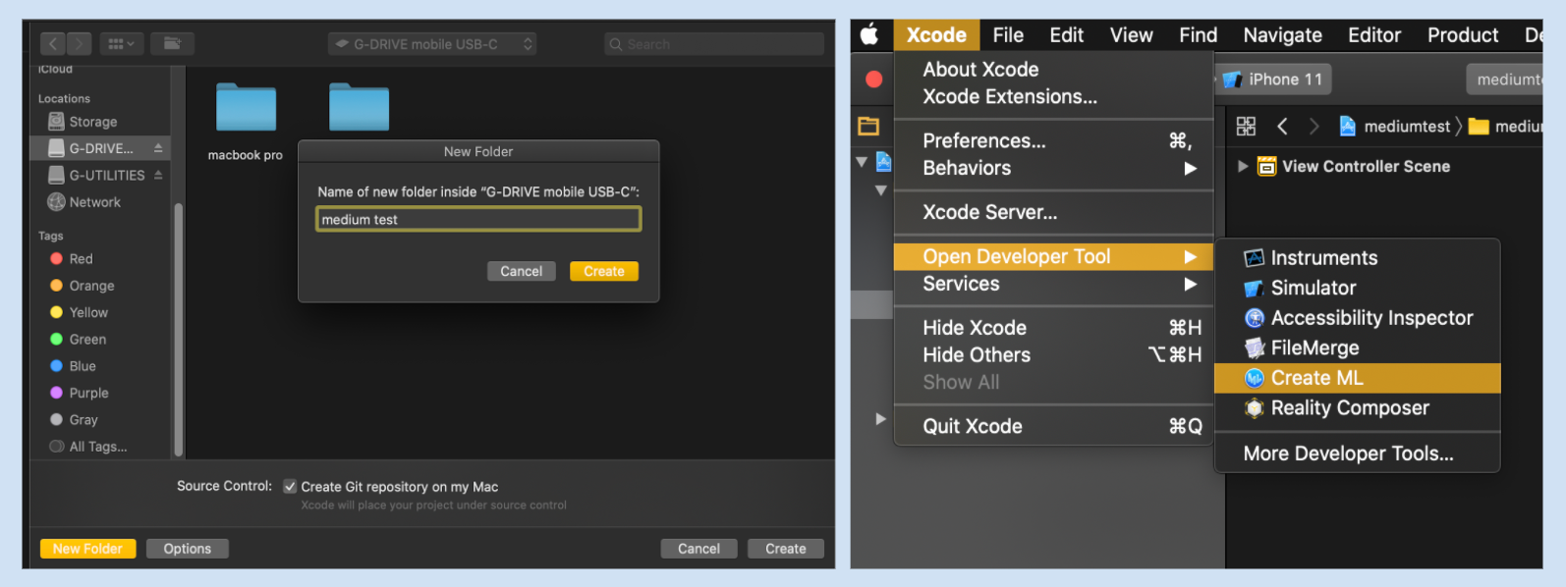Image resolution: width=1566 pixels, height=587 pixels.
Task: Open Accessibility Inspector
Action: pos(1357,318)
